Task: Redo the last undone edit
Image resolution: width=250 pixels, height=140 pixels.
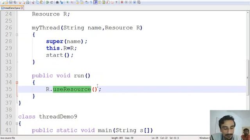Action: (52, 2)
